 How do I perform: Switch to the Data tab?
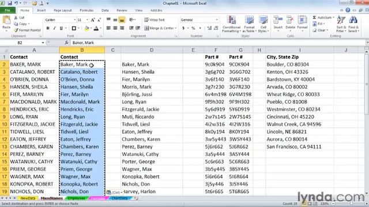click(105, 10)
